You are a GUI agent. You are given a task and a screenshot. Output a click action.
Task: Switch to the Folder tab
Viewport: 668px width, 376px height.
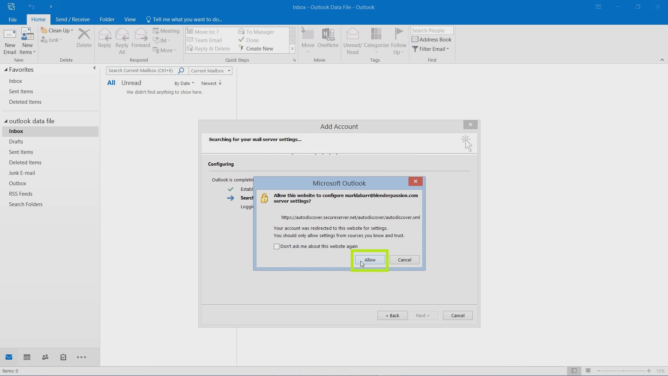click(x=107, y=19)
